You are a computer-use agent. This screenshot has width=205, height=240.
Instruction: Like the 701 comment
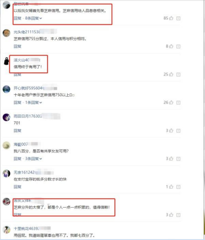click(171, 131)
